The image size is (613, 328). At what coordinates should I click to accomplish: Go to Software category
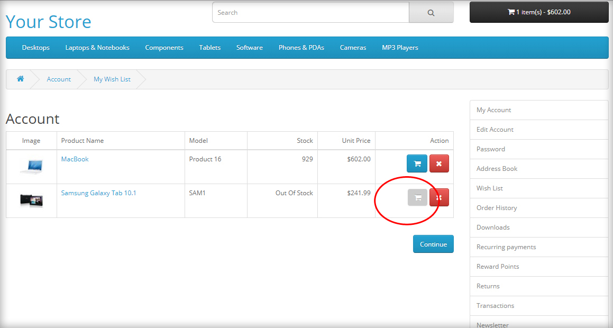[250, 48]
